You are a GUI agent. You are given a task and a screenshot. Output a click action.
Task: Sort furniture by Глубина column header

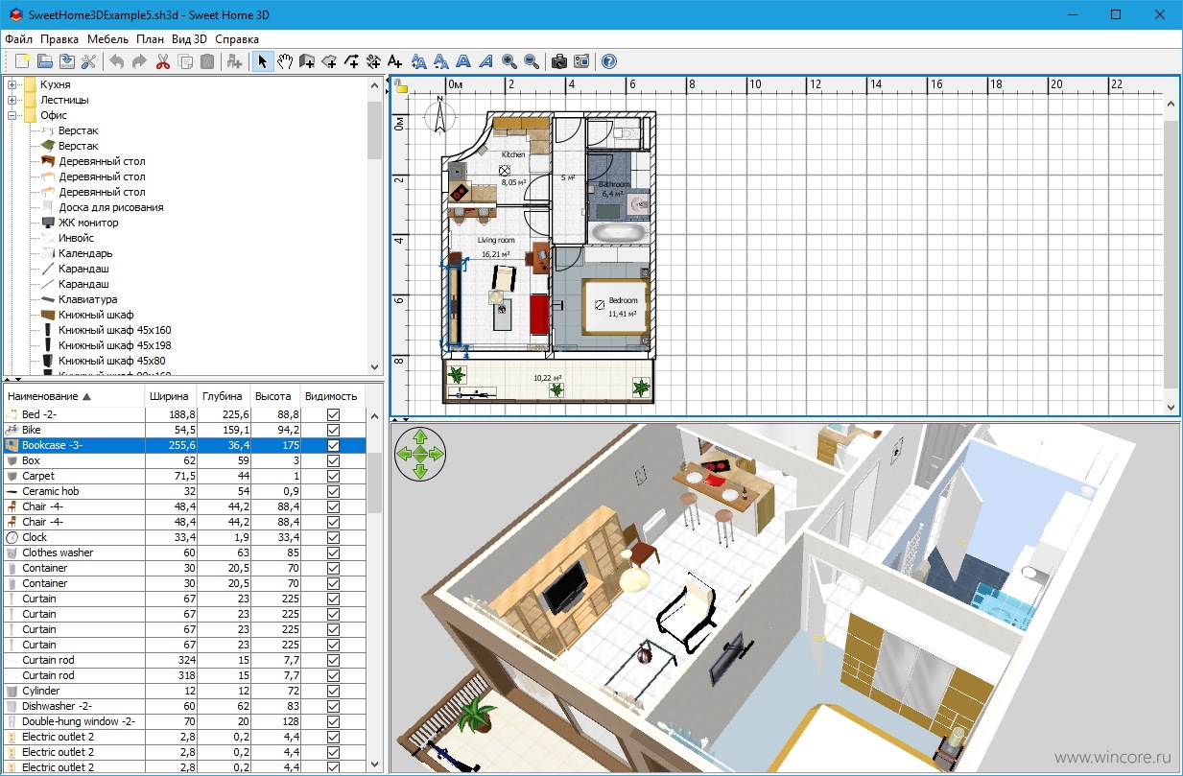[223, 396]
